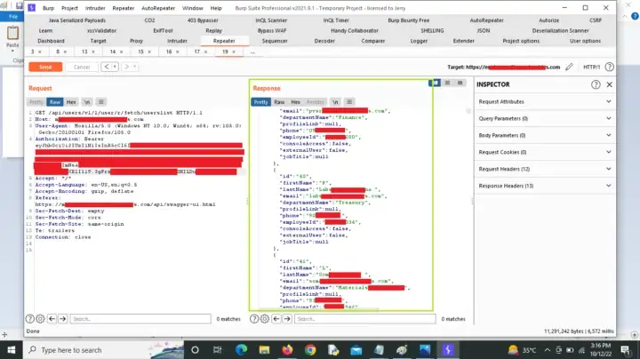Jump to next response search match

[287, 319]
